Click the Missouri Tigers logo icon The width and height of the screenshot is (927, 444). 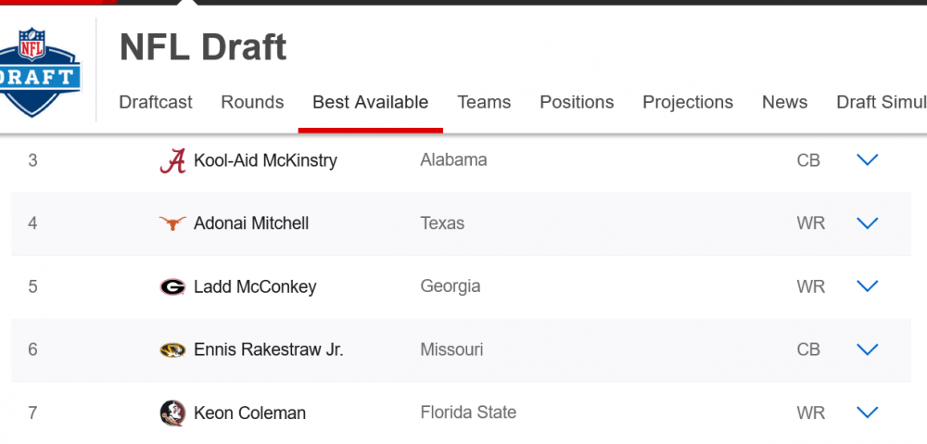click(172, 350)
